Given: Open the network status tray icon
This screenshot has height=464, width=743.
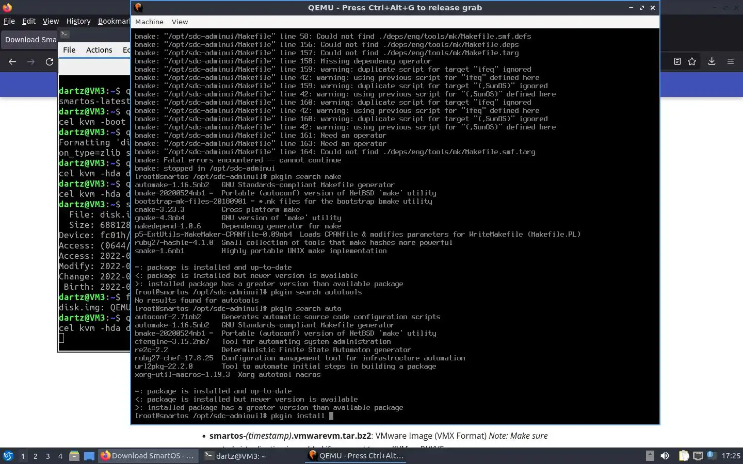Looking at the screenshot, I should (698, 456).
